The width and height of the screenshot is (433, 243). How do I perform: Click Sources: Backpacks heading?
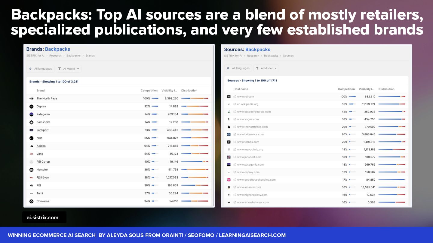[x=247, y=49]
